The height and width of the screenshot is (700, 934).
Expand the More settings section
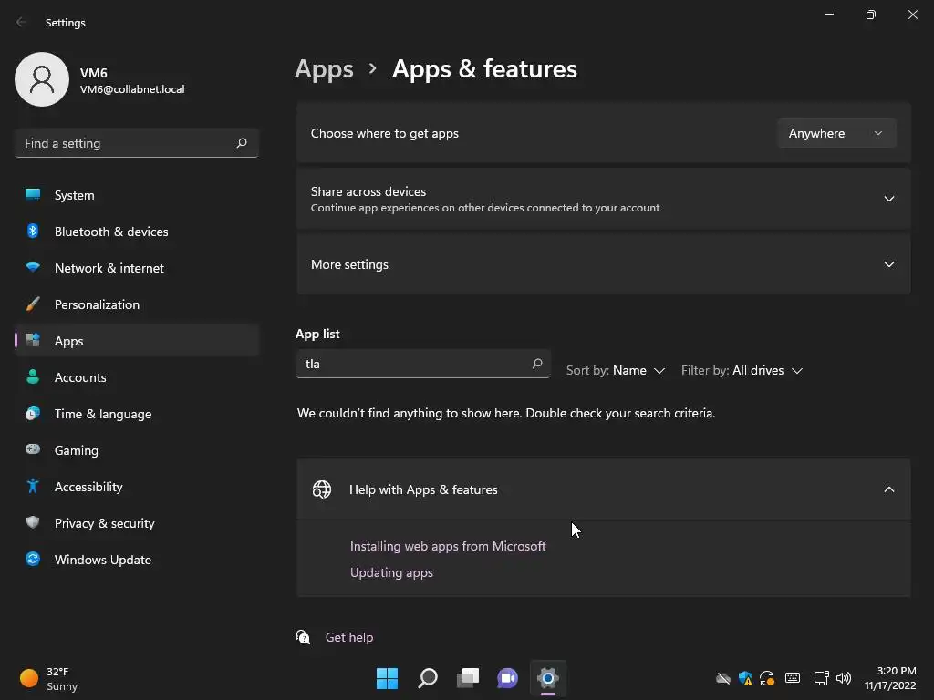[x=888, y=264]
